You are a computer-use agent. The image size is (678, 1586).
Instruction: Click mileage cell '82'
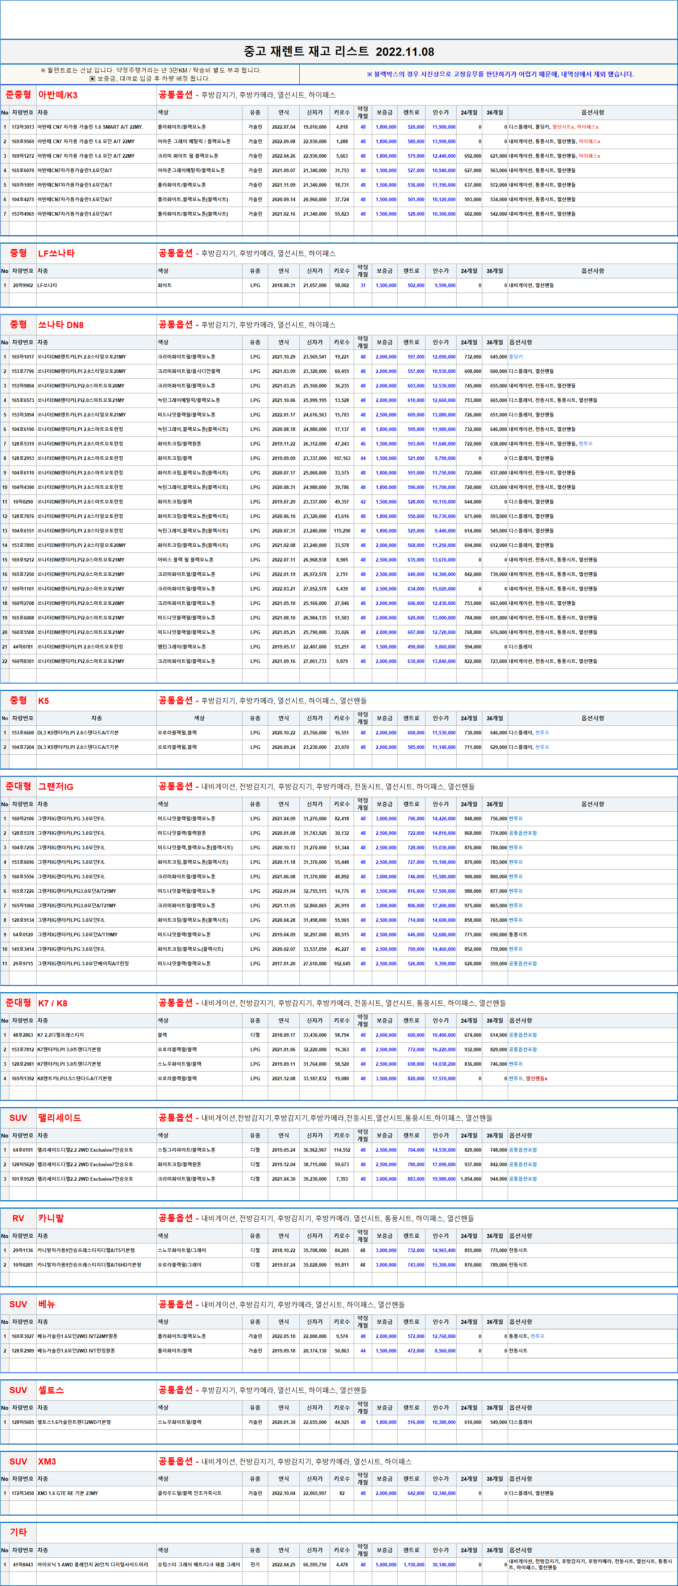point(342,1493)
